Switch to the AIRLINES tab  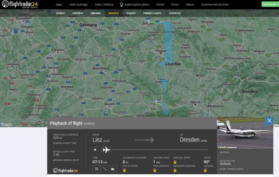pyautogui.click(x=96, y=13)
